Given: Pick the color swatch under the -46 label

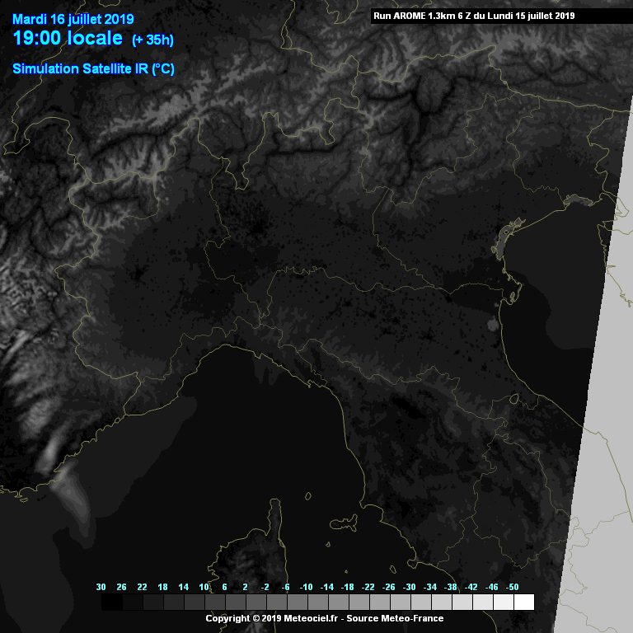Looking at the screenshot, I should pyautogui.click(x=504, y=602).
